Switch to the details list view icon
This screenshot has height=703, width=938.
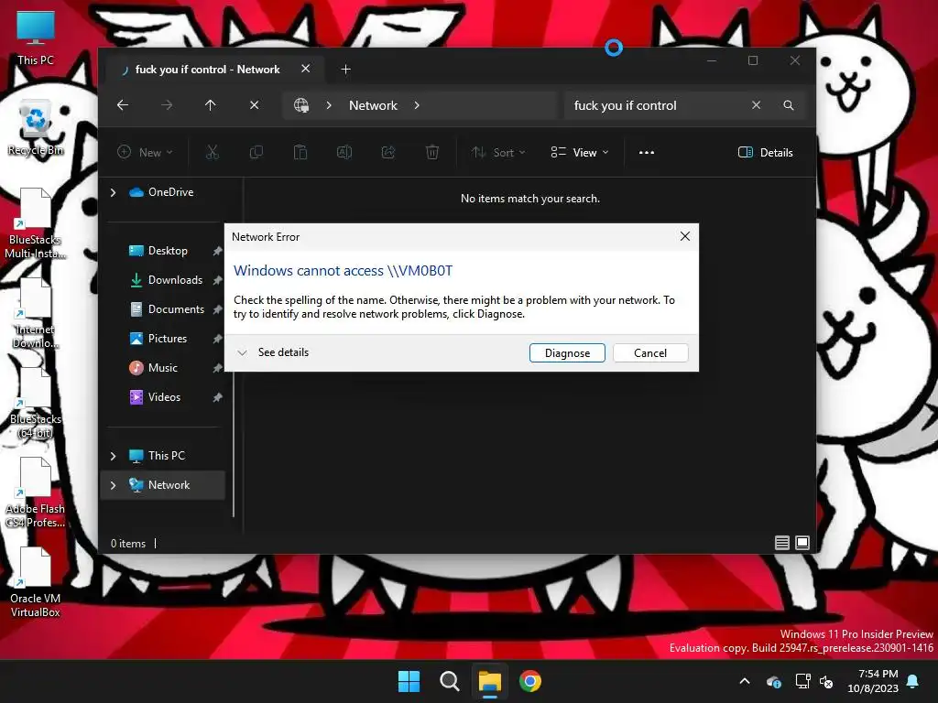782,543
